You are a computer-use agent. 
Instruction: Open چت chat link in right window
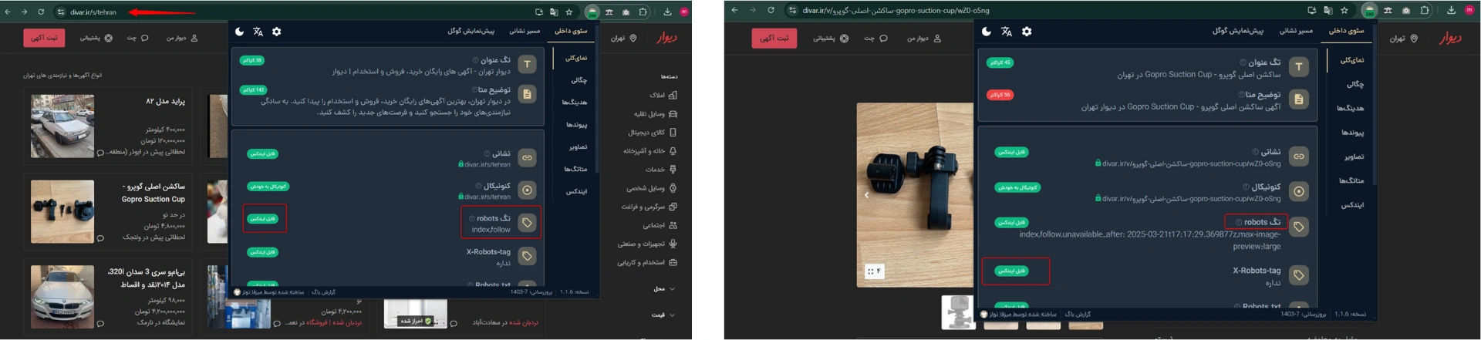point(875,39)
